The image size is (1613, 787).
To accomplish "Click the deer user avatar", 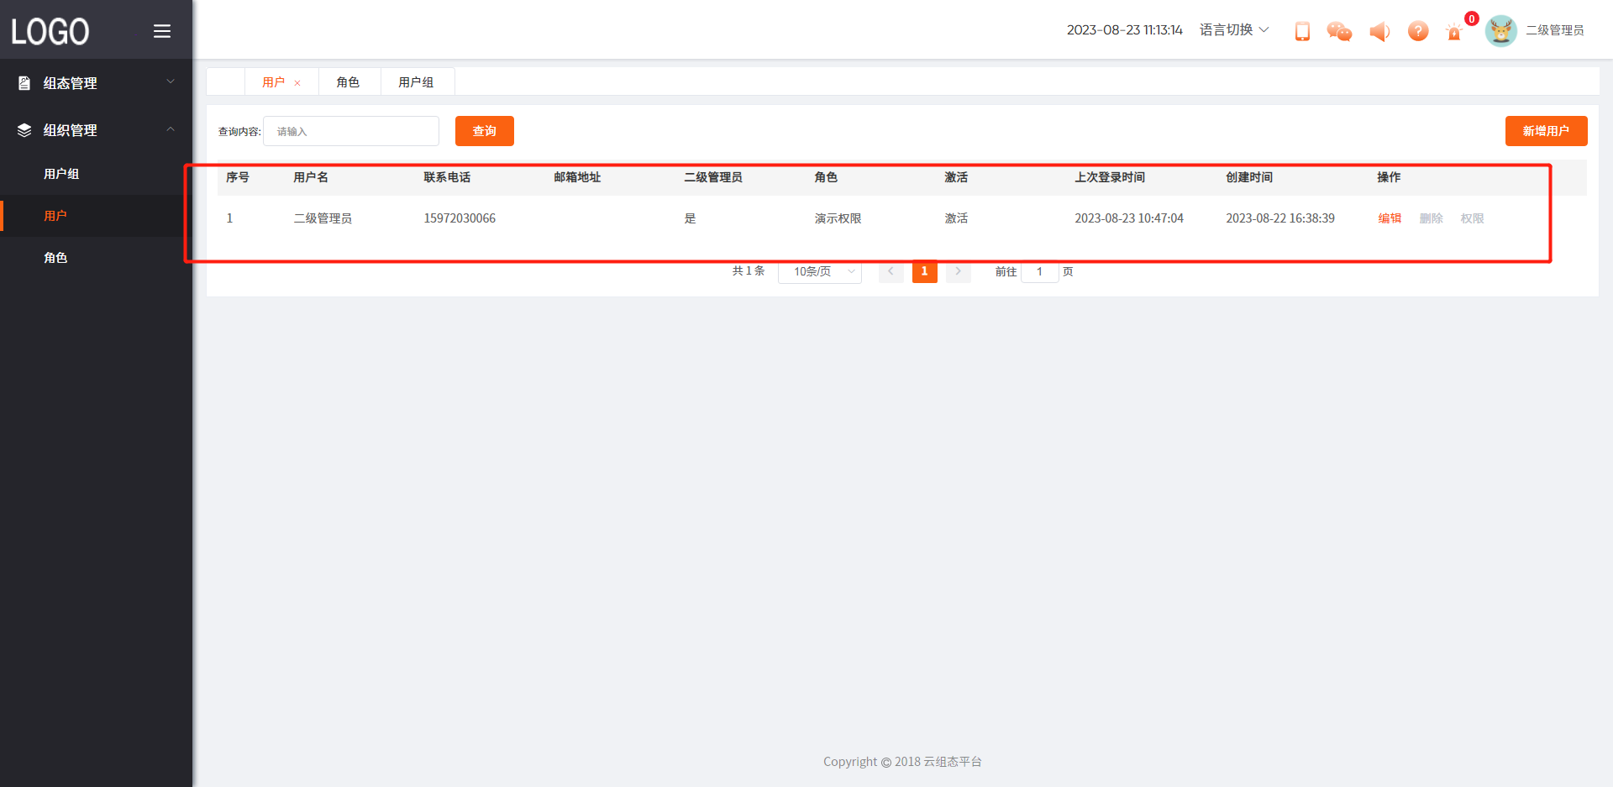I will coord(1500,31).
